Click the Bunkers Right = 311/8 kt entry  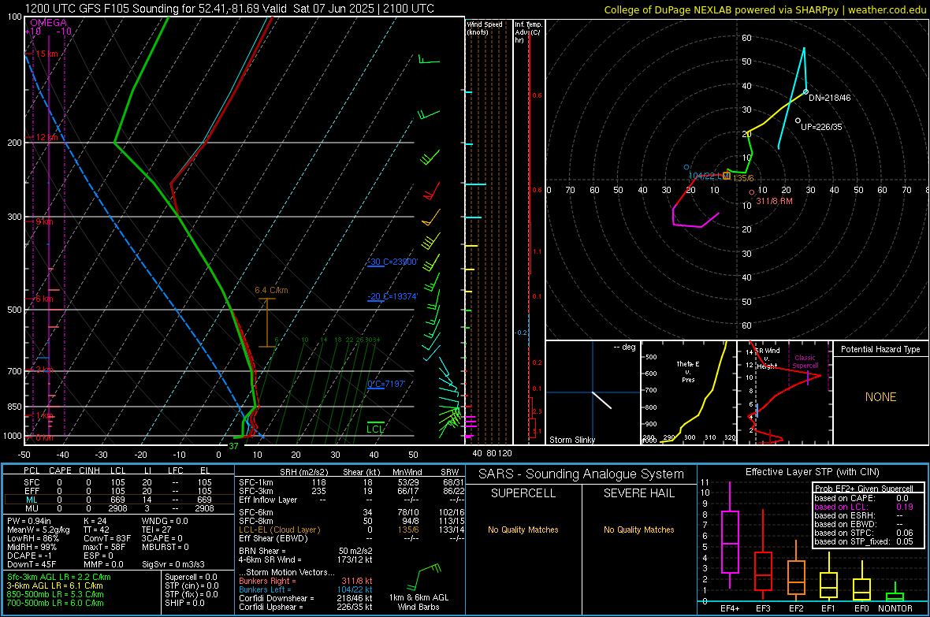pyautogui.click(x=306, y=581)
